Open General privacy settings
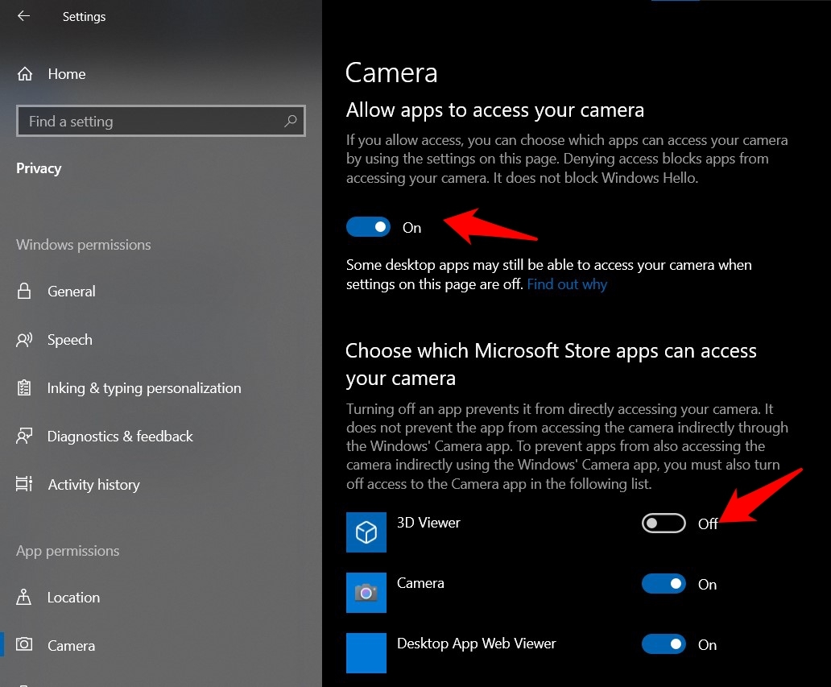Image resolution: width=831 pixels, height=687 pixels. point(161,291)
